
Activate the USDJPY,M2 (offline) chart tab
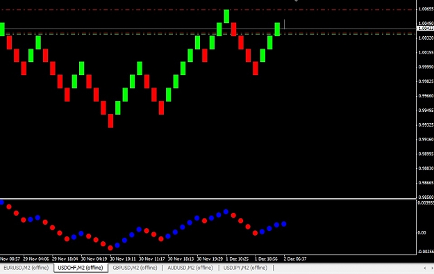click(245, 268)
